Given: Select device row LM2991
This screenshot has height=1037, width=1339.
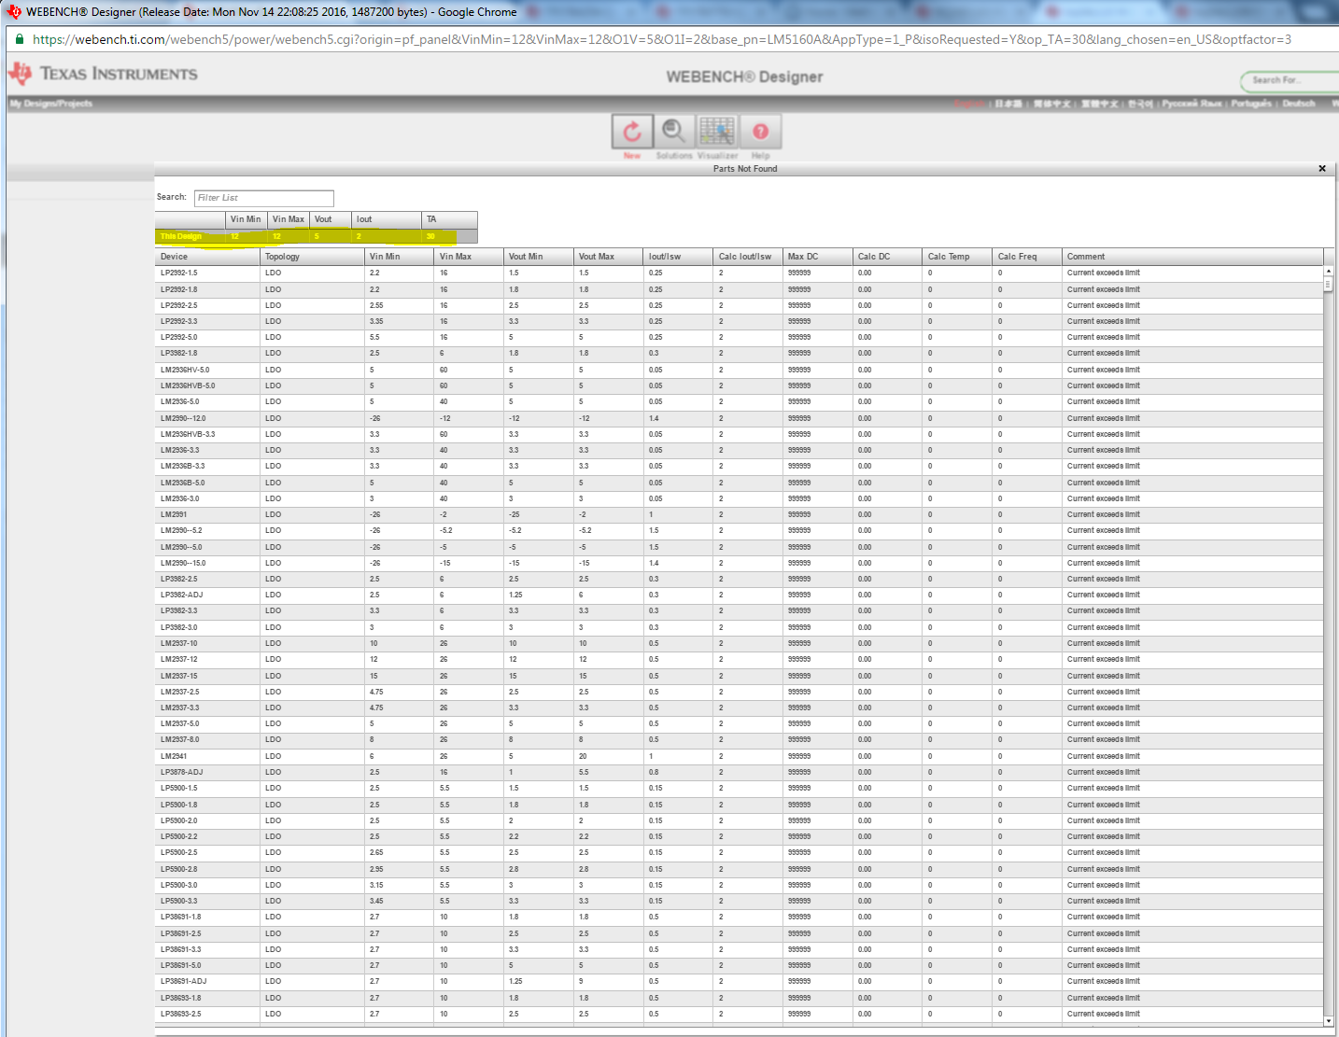Looking at the screenshot, I should pos(739,515).
